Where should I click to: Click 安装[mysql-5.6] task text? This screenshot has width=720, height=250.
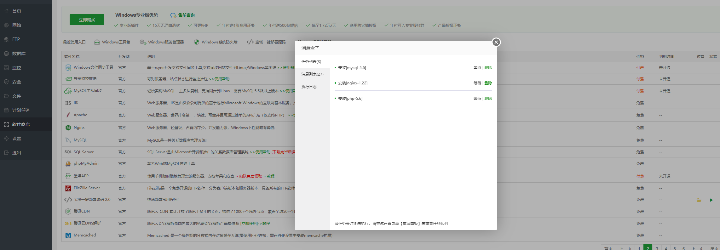tap(352, 67)
